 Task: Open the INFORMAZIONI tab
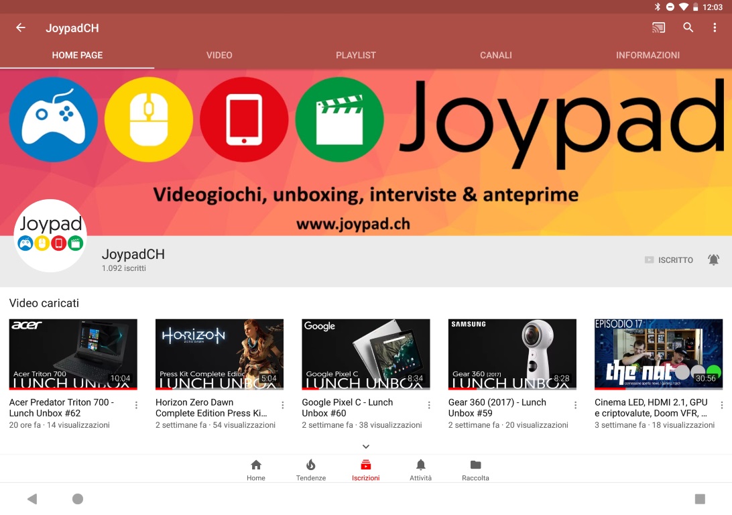click(x=648, y=55)
